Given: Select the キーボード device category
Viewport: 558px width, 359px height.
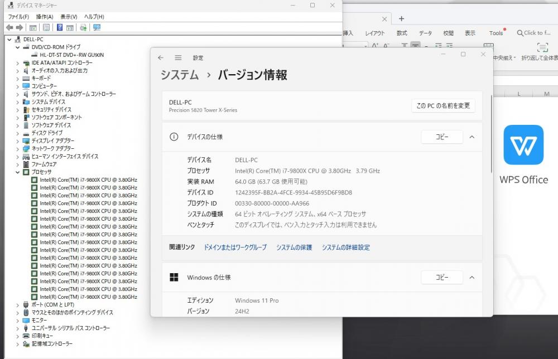Looking at the screenshot, I should pyautogui.click(x=41, y=78).
